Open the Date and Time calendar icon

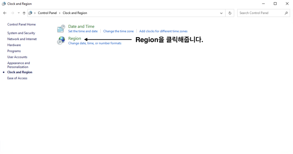click(x=61, y=29)
